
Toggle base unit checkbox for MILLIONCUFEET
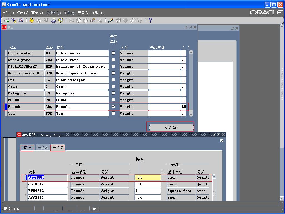coord(113,66)
